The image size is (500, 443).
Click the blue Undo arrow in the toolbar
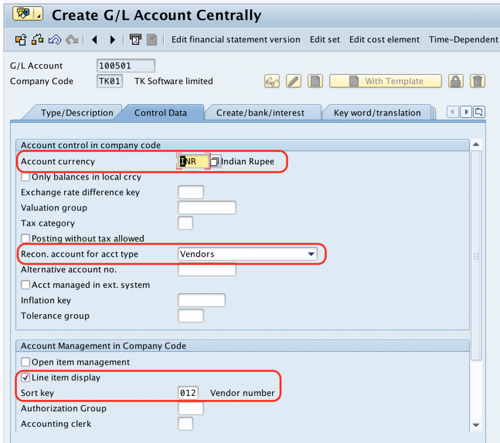54,40
